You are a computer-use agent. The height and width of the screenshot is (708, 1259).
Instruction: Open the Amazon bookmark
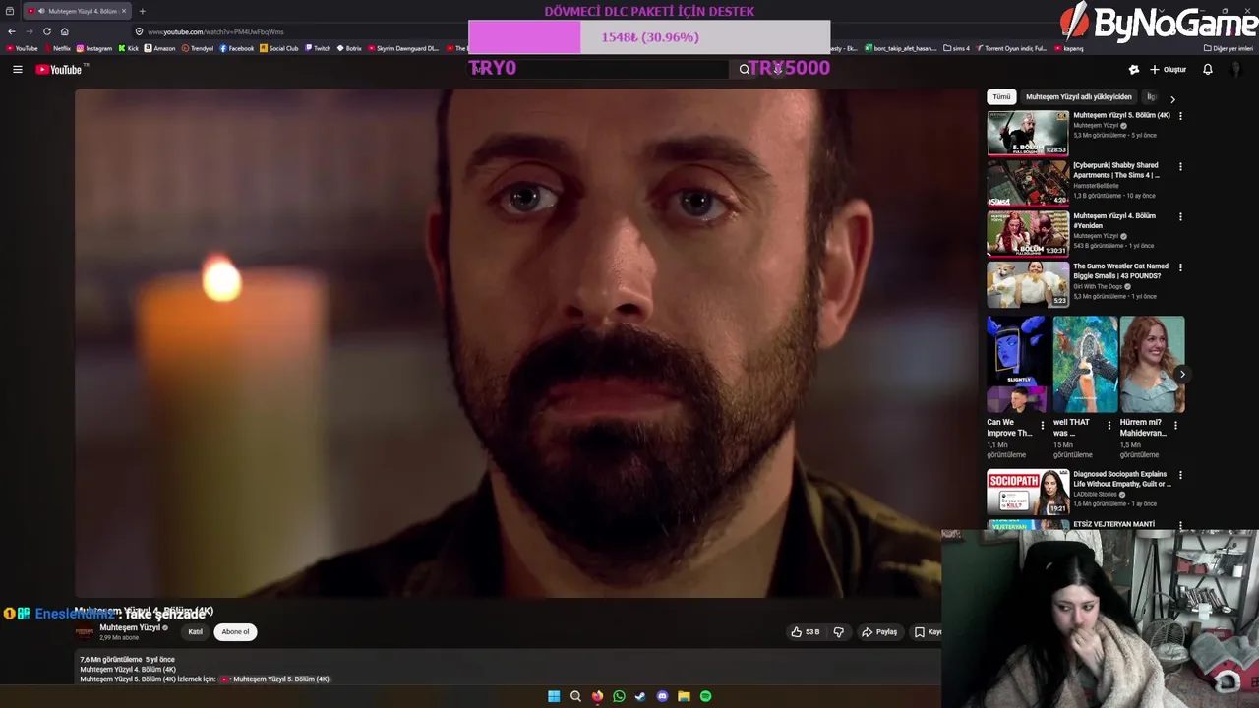point(160,48)
